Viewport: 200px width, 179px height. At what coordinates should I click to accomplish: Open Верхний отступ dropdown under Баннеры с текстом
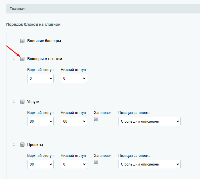pos(40,78)
